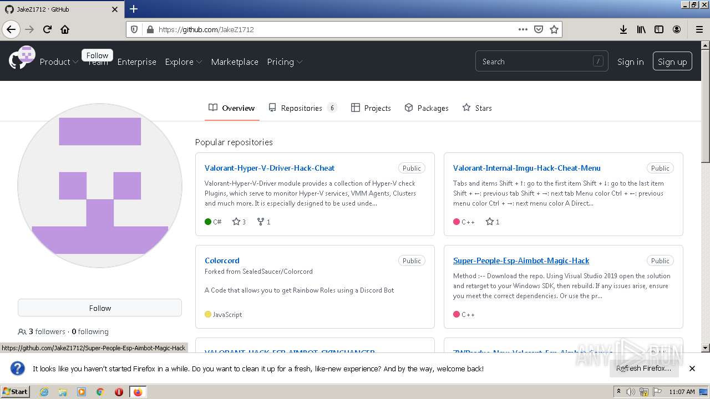Open the Colorcord repository link
Screen dimensions: 710x399
222,260
